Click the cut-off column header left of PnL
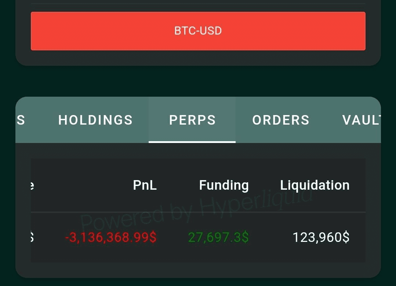 [32, 185]
